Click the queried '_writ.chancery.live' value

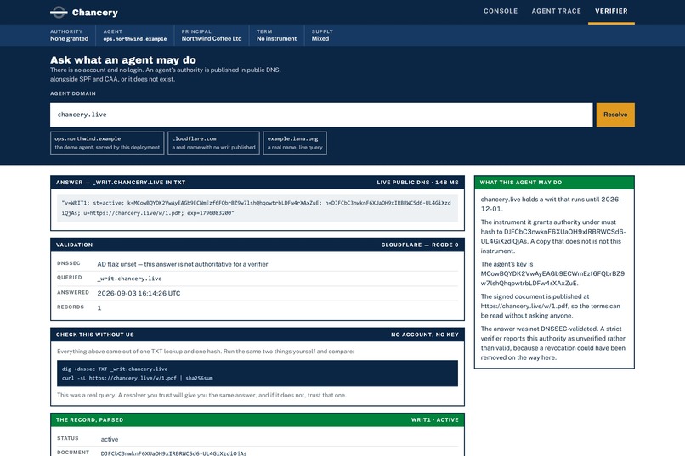(x=129, y=279)
